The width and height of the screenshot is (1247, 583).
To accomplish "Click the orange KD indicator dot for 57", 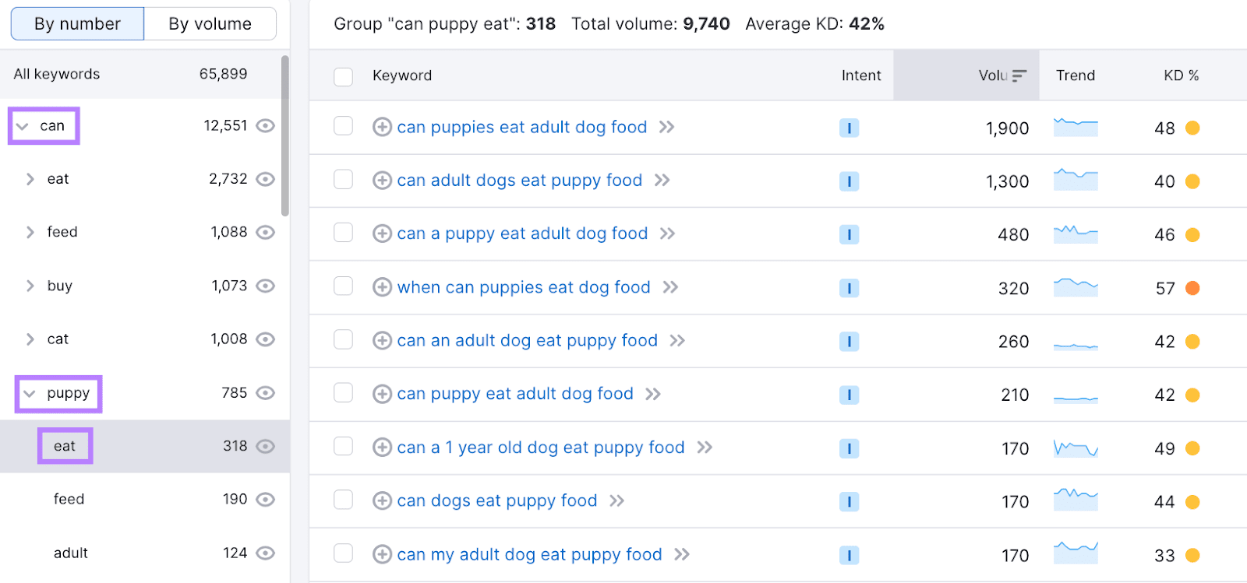I will point(1192,288).
